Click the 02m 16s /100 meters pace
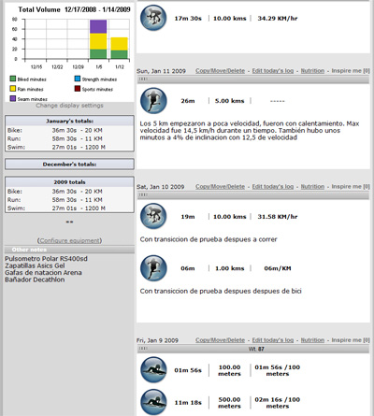Image resolution: width=374 pixels, height=416 pixels. click(x=278, y=403)
